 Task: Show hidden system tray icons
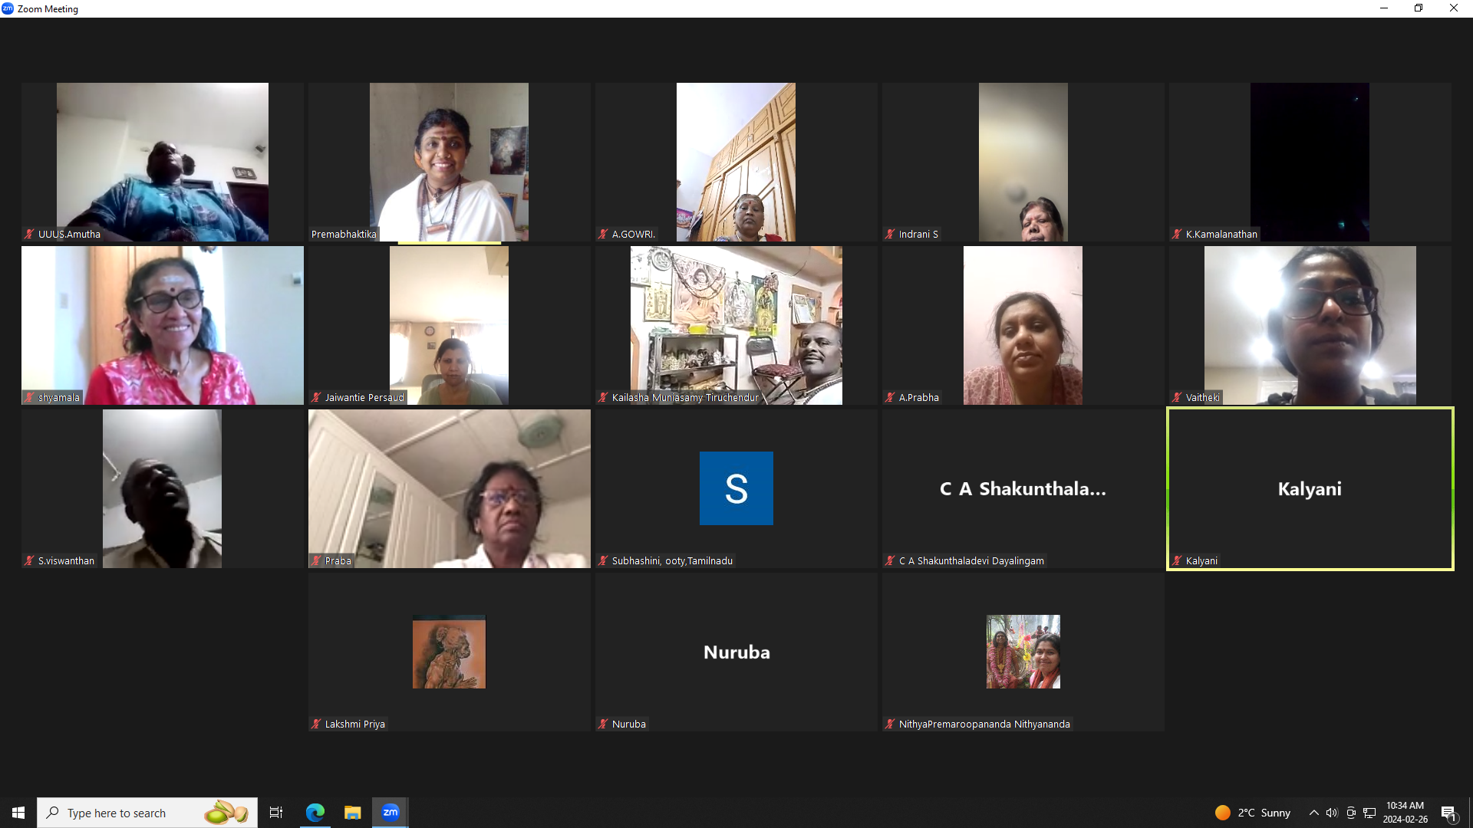point(1313,813)
